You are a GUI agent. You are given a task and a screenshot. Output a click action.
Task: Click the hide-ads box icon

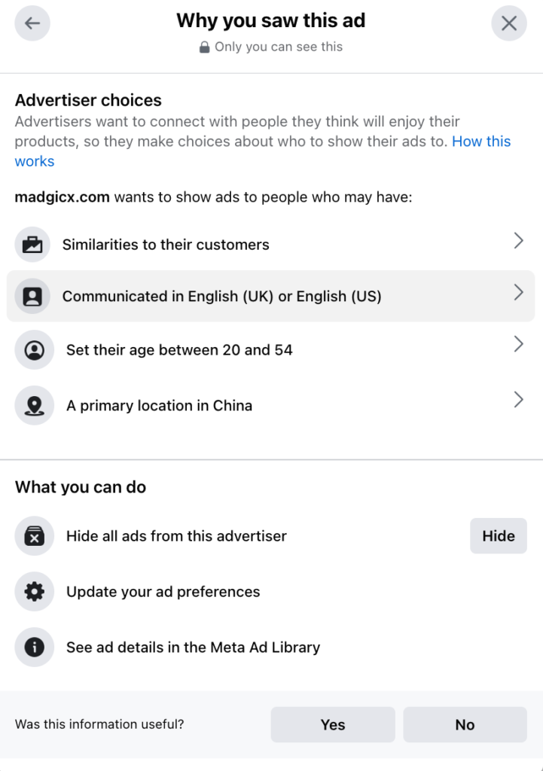pos(35,536)
